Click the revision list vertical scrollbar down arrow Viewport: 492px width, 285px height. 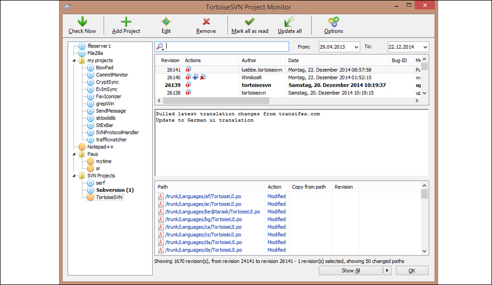click(425, 93)
